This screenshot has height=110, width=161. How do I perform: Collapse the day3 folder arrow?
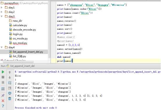coord(1,16)
